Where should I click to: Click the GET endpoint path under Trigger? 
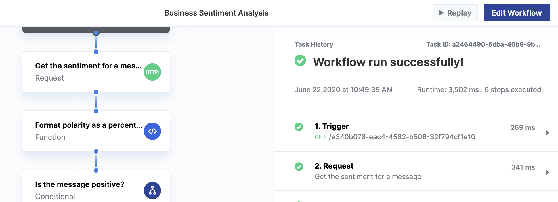click(402, 137)
